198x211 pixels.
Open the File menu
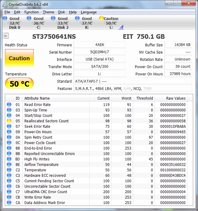(7, 12)
